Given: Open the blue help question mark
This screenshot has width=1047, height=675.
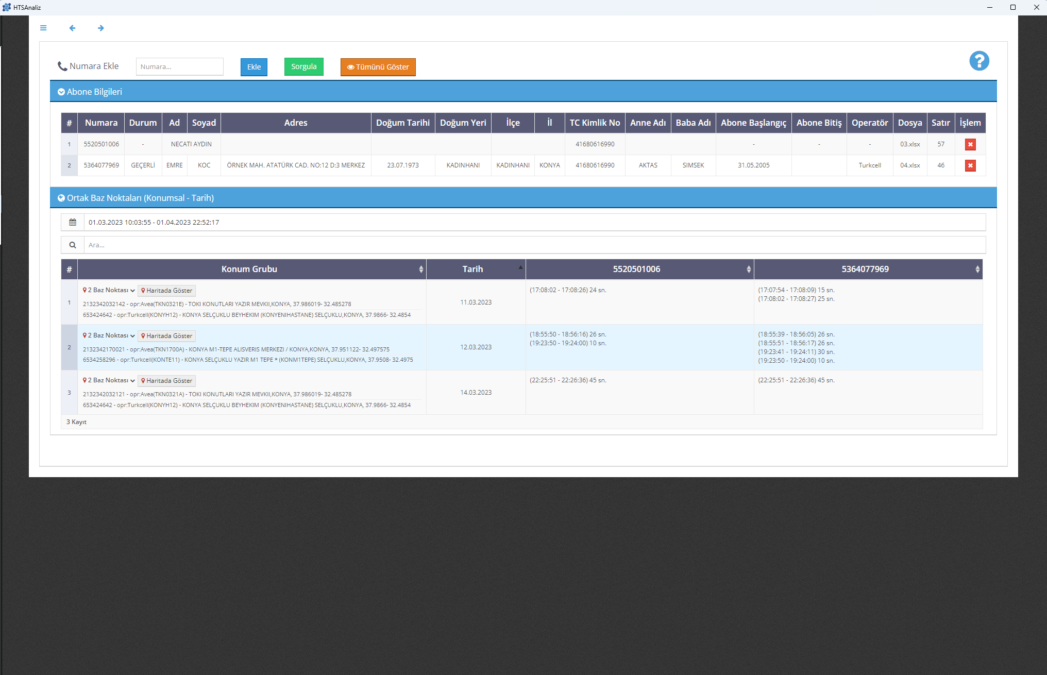Looking at the screenshot, I should click(979, 61).
